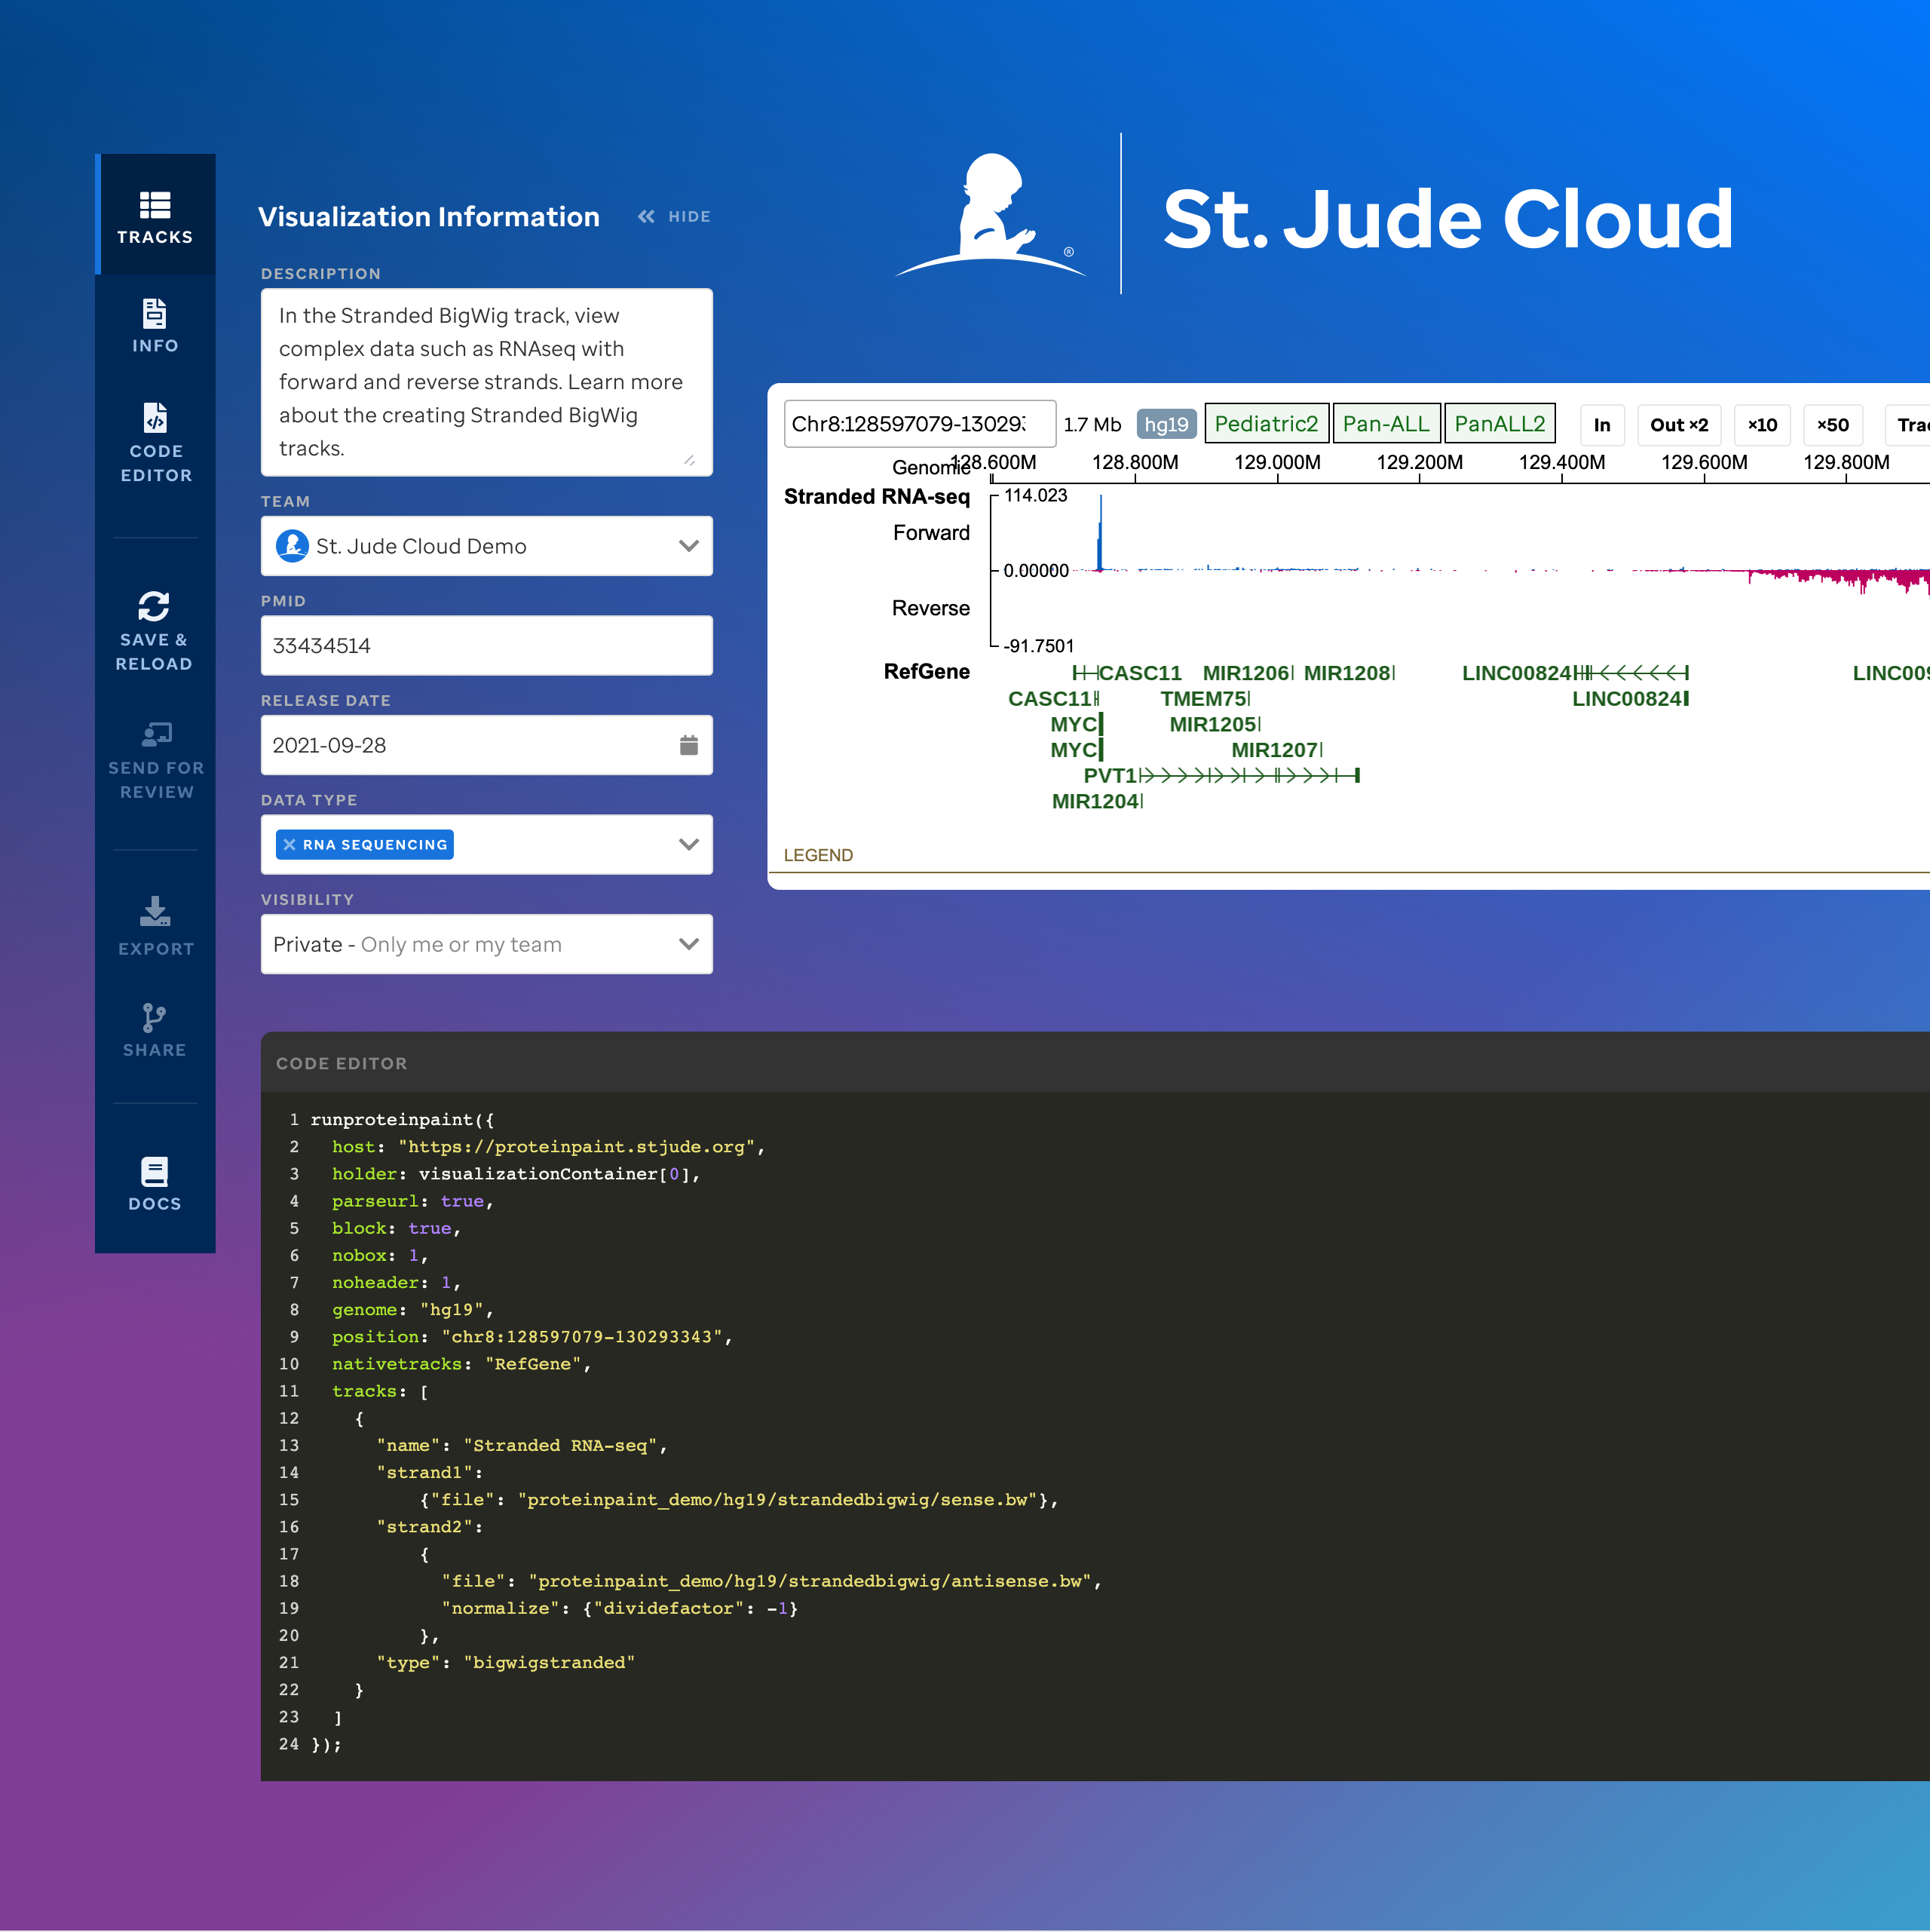The width and height of the screenshot is (1930, 1932).
Task: Open the Code Editor sidebar item
Action: pos(155,444)
